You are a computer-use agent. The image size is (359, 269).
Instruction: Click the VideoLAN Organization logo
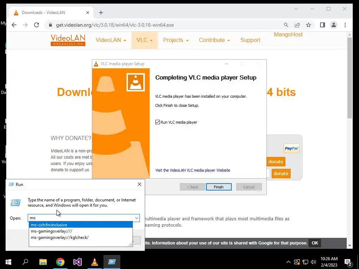68,40
